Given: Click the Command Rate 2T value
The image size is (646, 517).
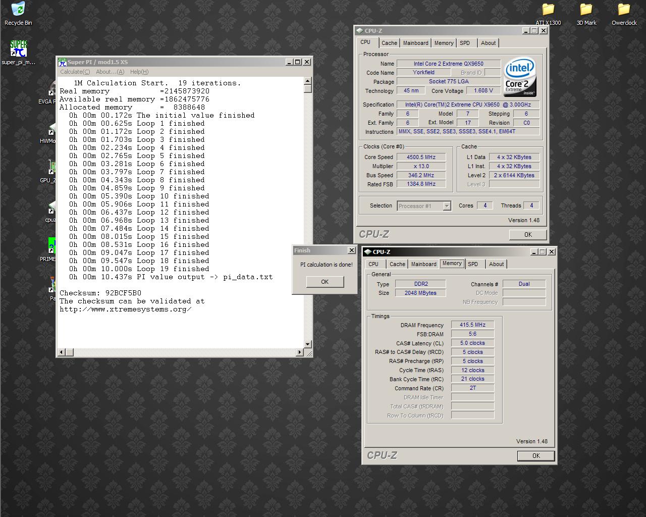Looking at the screenshot, I should point(472,388).
